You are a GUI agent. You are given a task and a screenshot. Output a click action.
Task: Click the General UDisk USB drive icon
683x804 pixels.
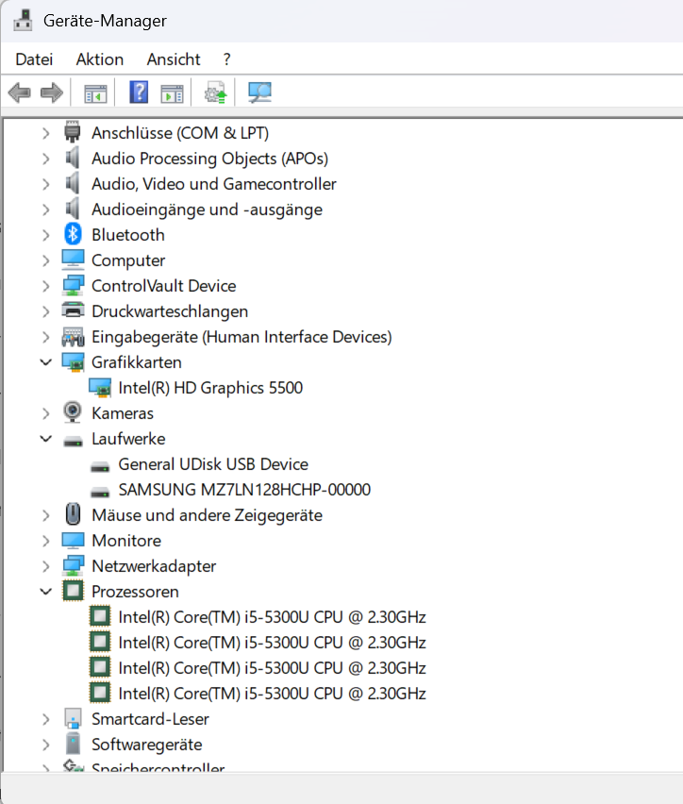[100, 466]
